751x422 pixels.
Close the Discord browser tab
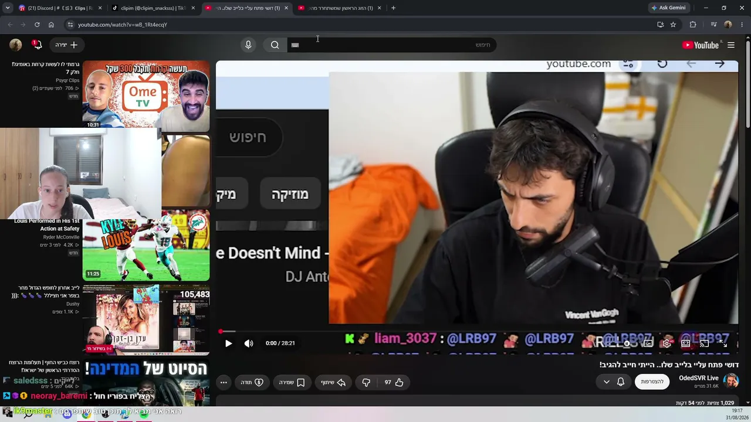(x=100, y=8)
